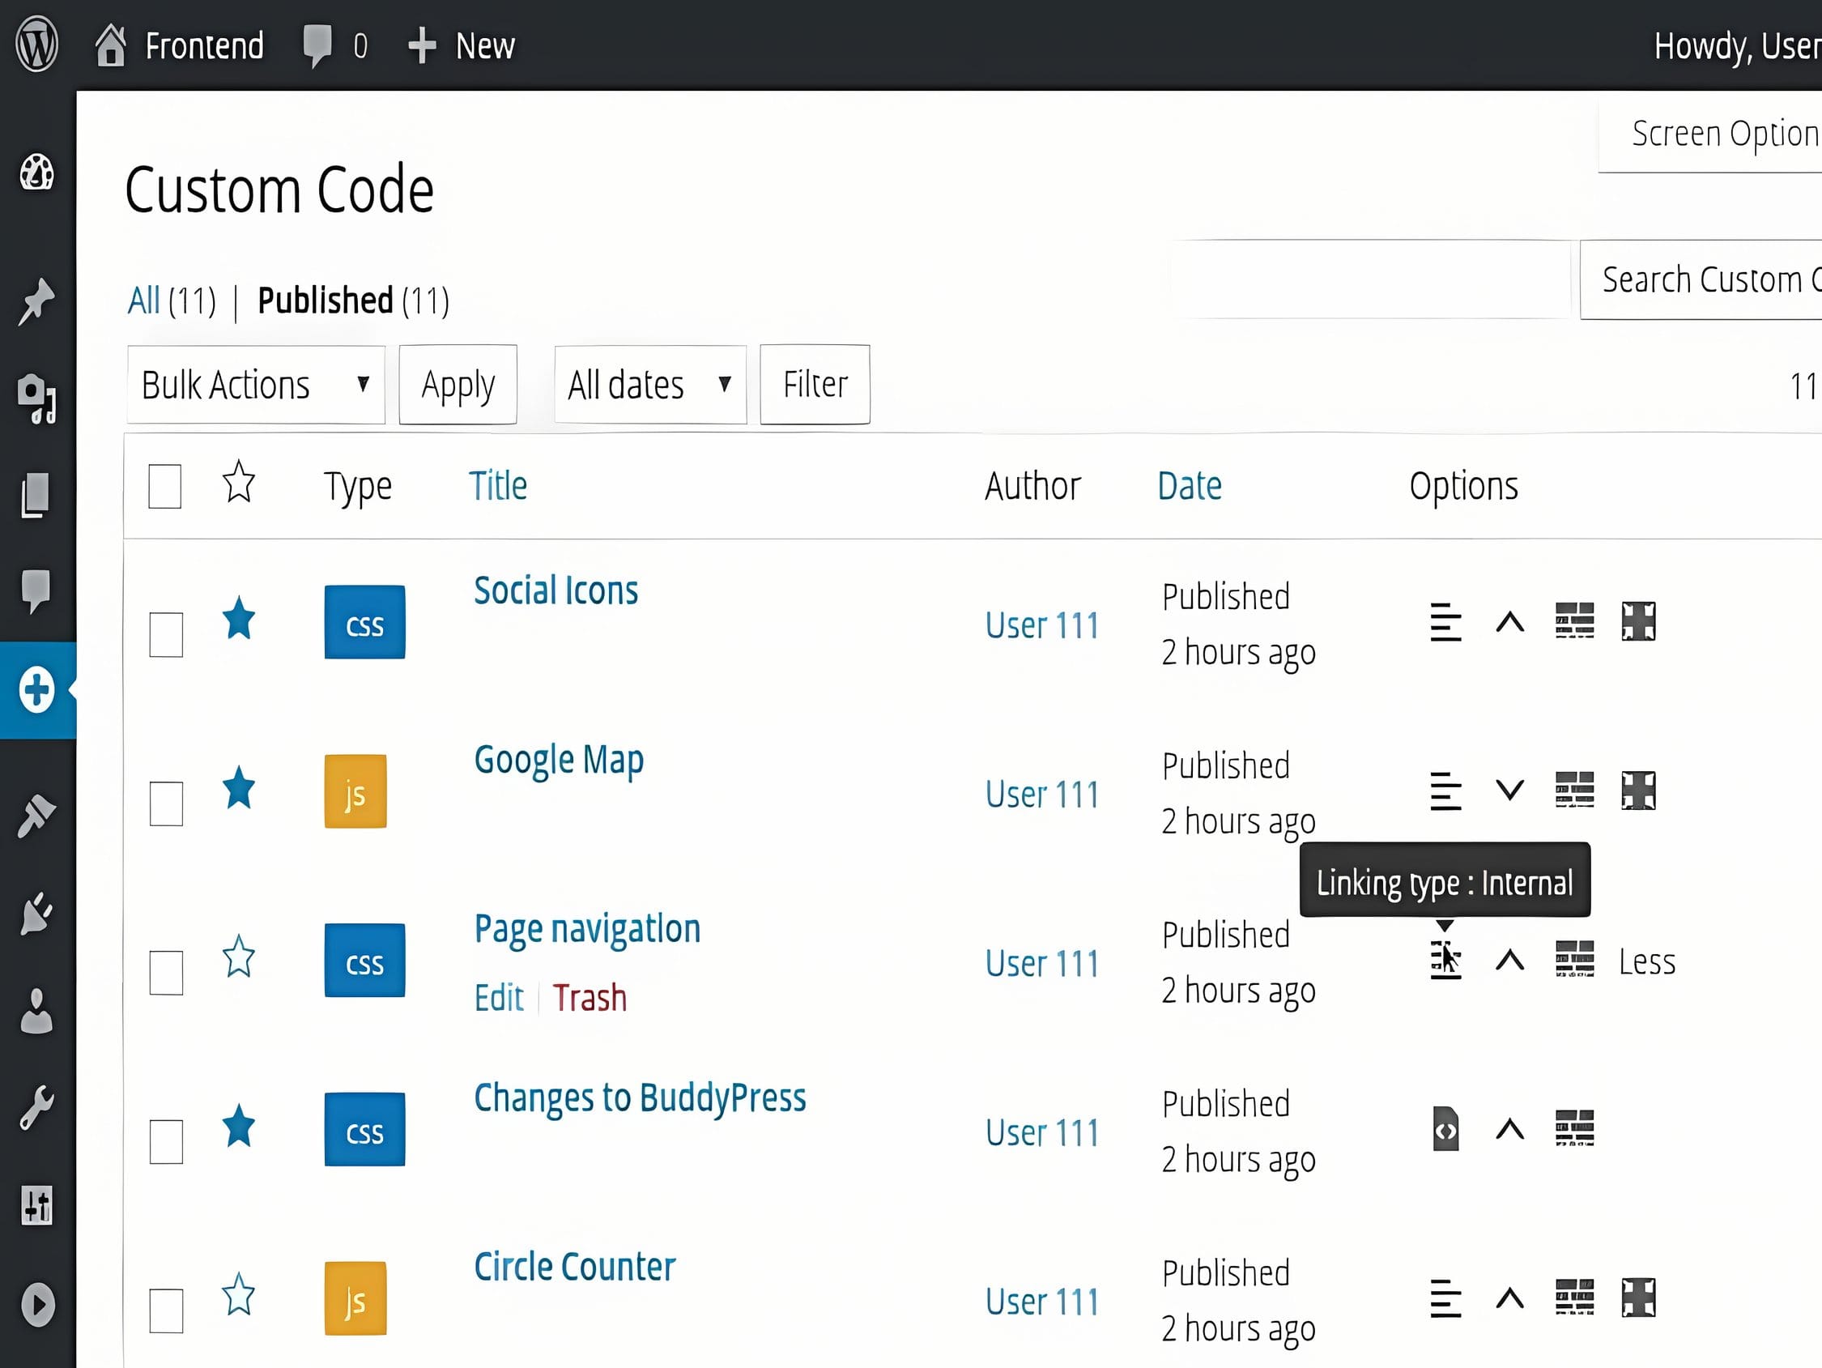1822x1368 pixels.
Task: Show the All (11) filter view
Action: [172, 300]
